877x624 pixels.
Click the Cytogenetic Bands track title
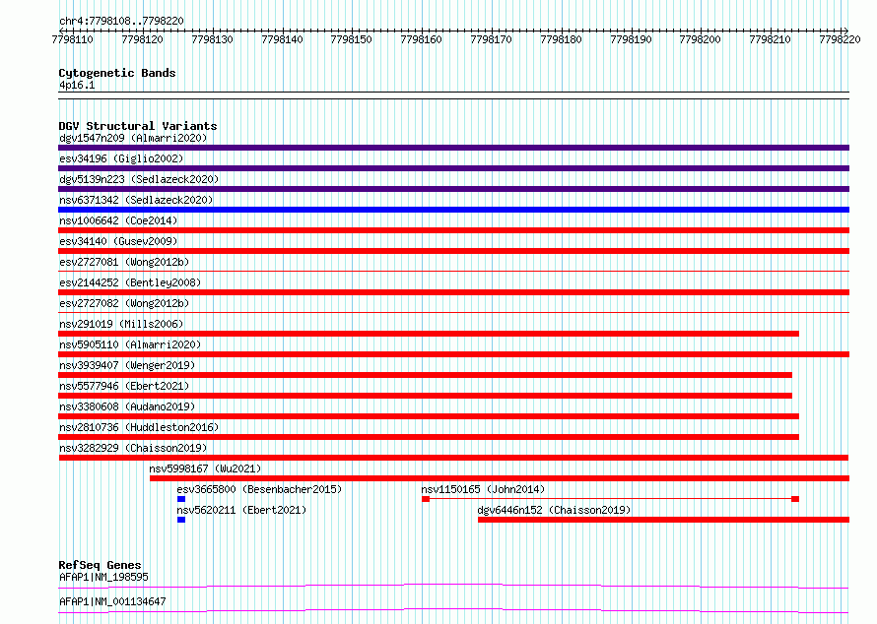117,73
